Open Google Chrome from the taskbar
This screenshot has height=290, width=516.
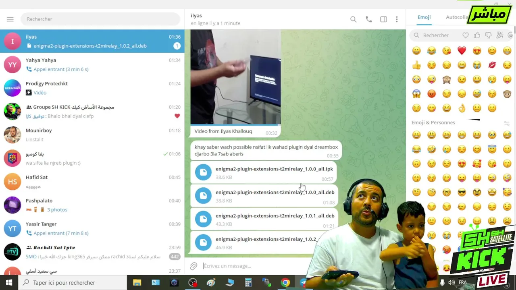tap(285, 283)
